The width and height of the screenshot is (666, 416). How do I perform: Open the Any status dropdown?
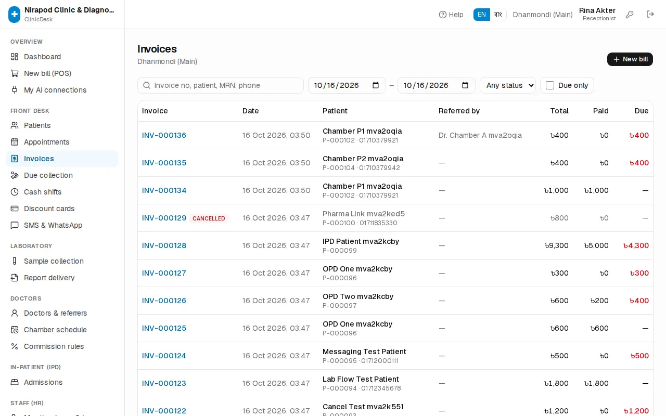point(508,85)
